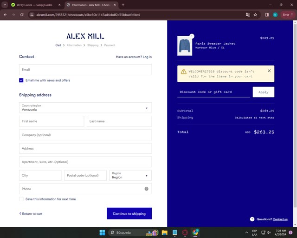This screenshot has width=297, height=238.
Task: Click the Company (optional) field
Action: (85, 135)
